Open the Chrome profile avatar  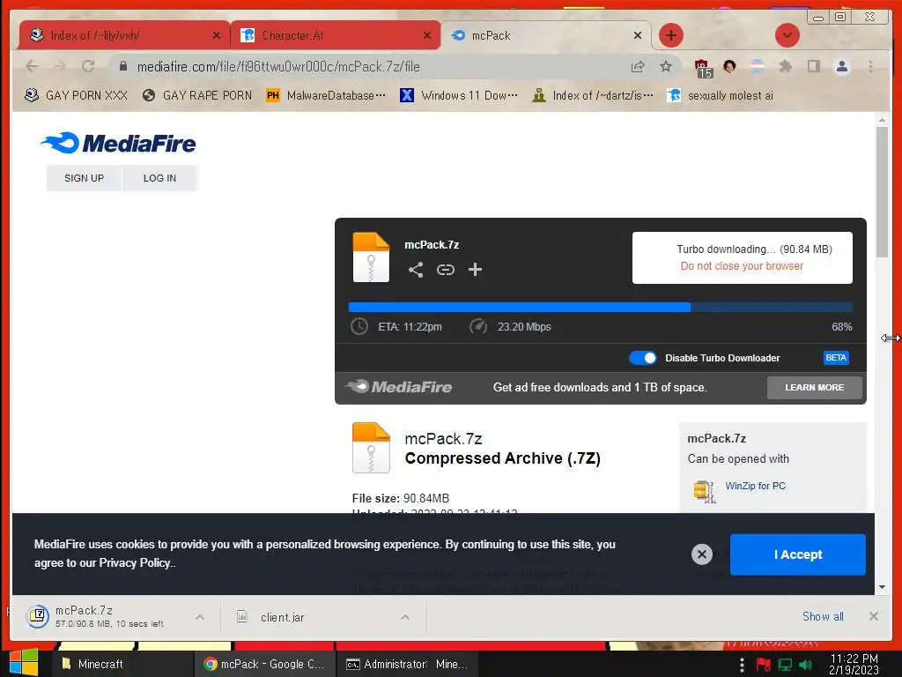(x=841, y=67)
